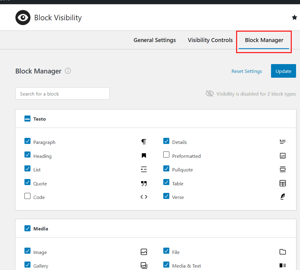
Task: Toggle the Testo category checkbox
Action: coord(27,119)
